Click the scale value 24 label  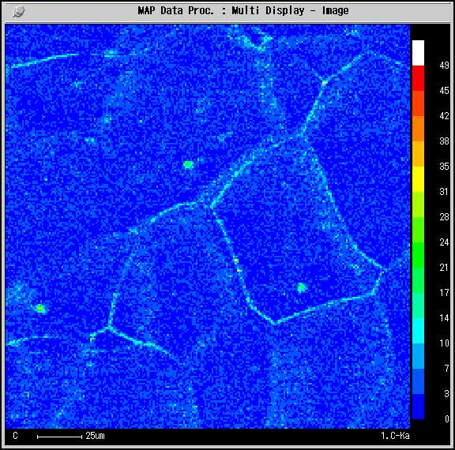click(444, 242)
